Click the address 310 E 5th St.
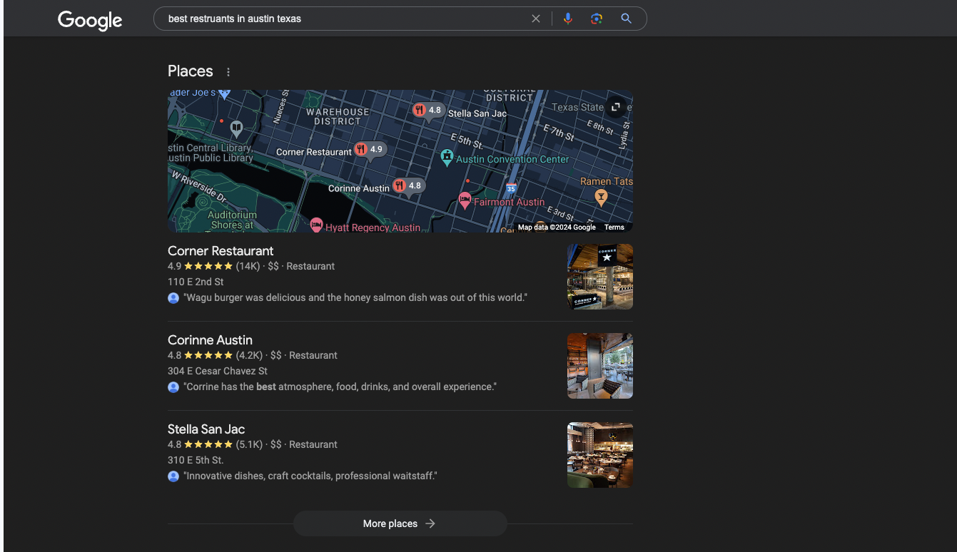This screenshot has width=957, height=552. (196, 460)
